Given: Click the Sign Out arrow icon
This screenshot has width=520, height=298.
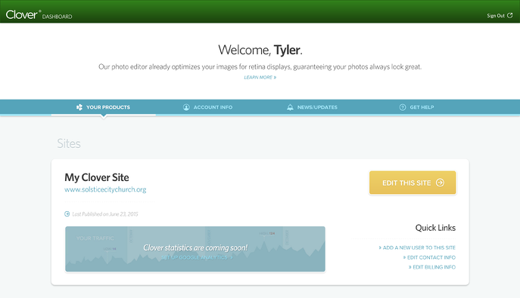Looking at the screenshot, I should pyautogui.click(x=509, y=15).
